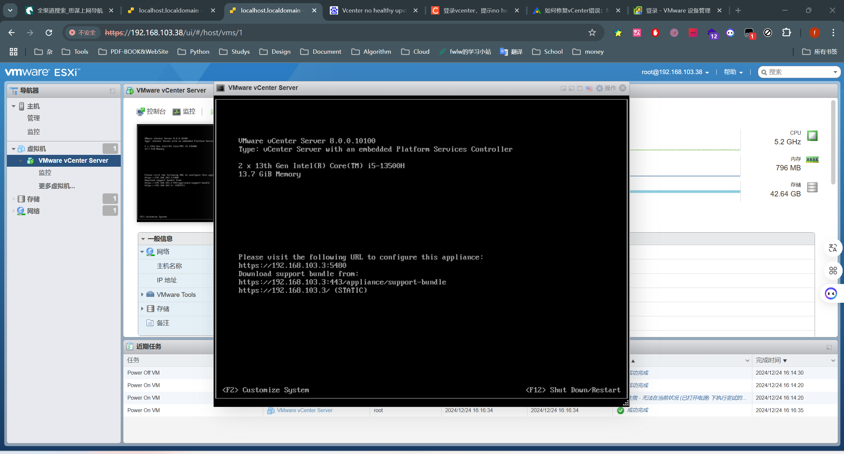The height and width of the screenshot is (454, 844).
Task: Switch to Vcenter no healthy upstream tab
Action: tap(374, 11)
